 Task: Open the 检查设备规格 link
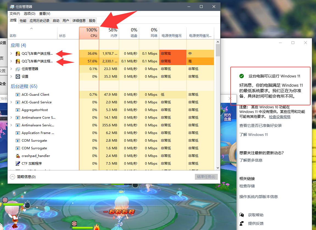click(x=280, y=117)
